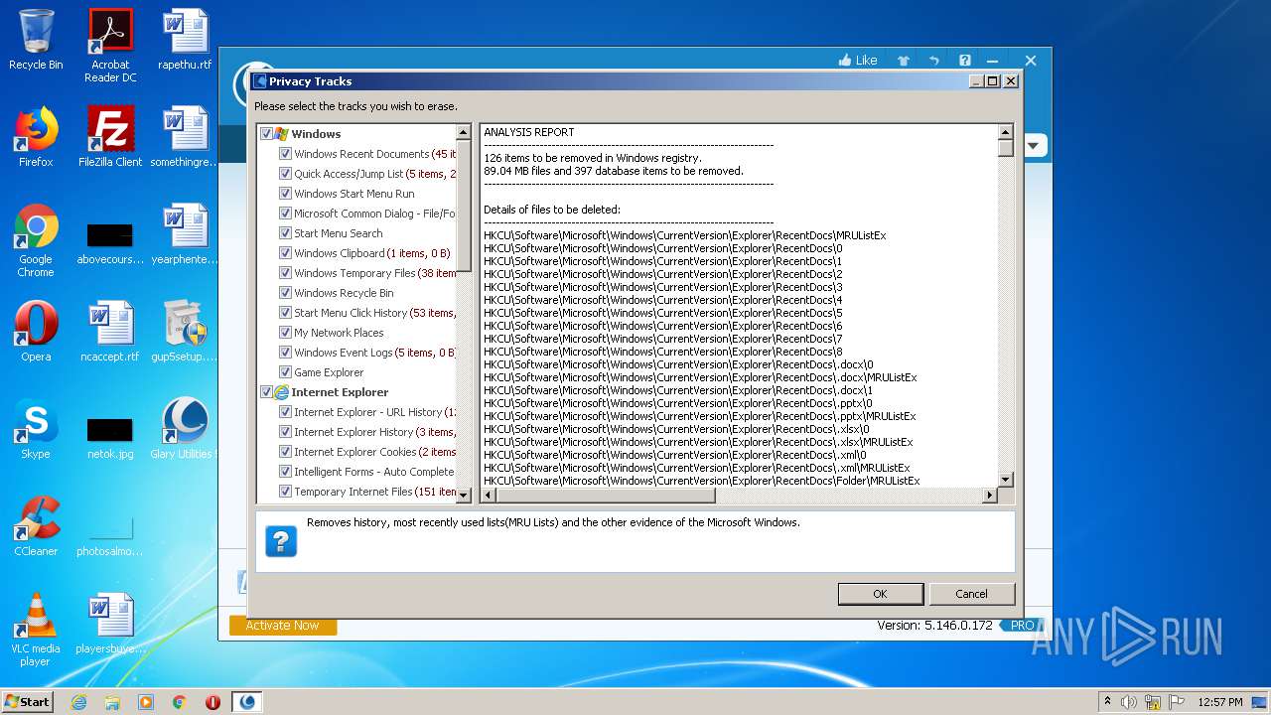Launch VLC media player shortcut
This screenshot has height=715, width=1271.
[36, 630]
